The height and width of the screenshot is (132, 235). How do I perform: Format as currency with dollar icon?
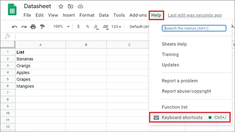pyautogui.click(x=78, y=27)
